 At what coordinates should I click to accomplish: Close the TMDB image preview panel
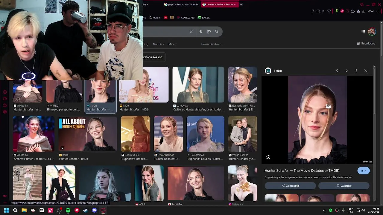pos(366,71)
